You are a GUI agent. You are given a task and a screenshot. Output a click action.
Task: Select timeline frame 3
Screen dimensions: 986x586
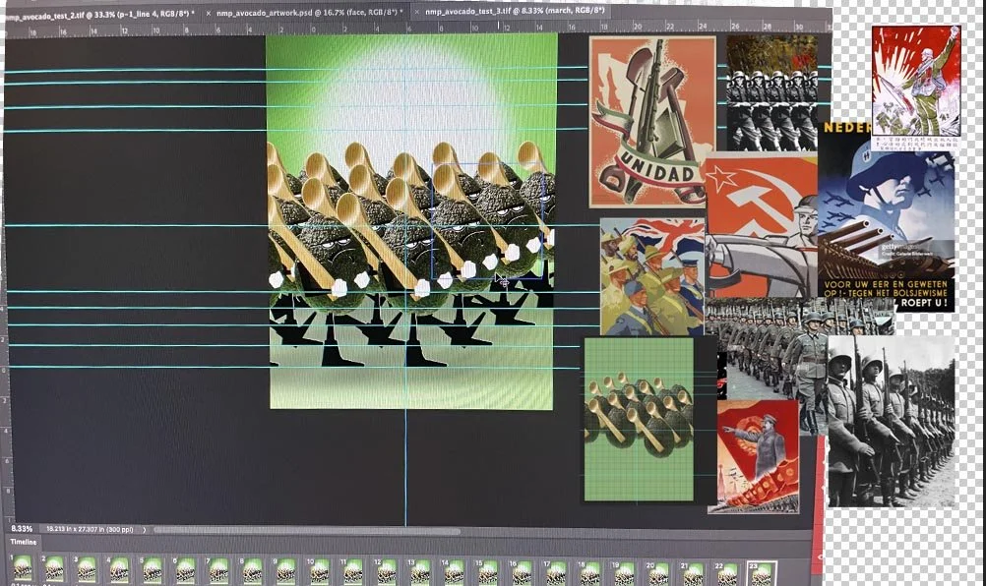(x=88, y=568)
